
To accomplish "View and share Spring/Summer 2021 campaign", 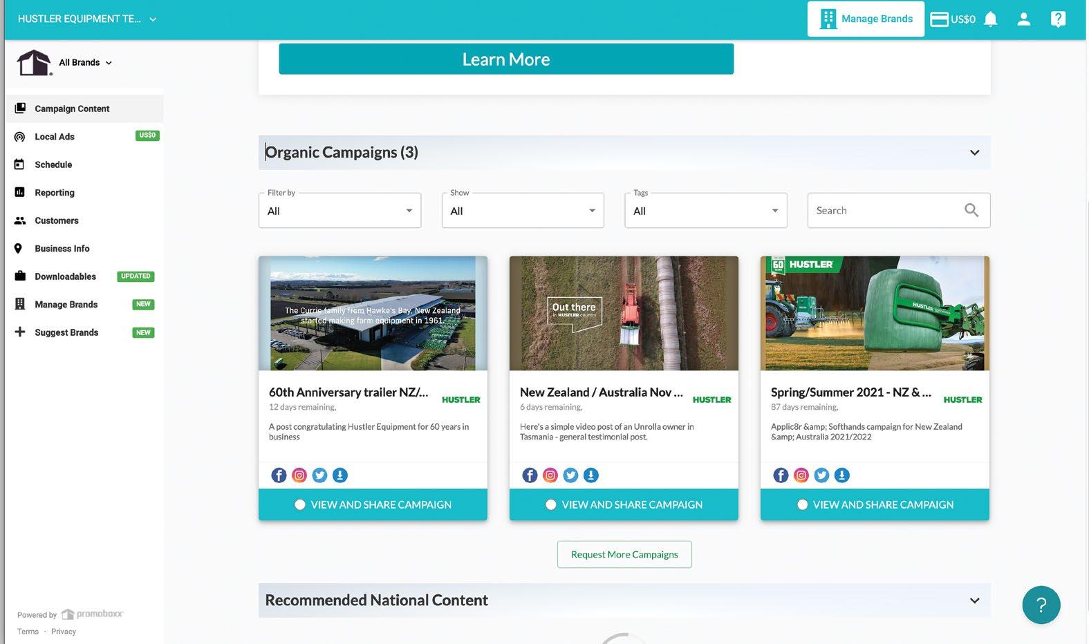I will coord(875,504).
